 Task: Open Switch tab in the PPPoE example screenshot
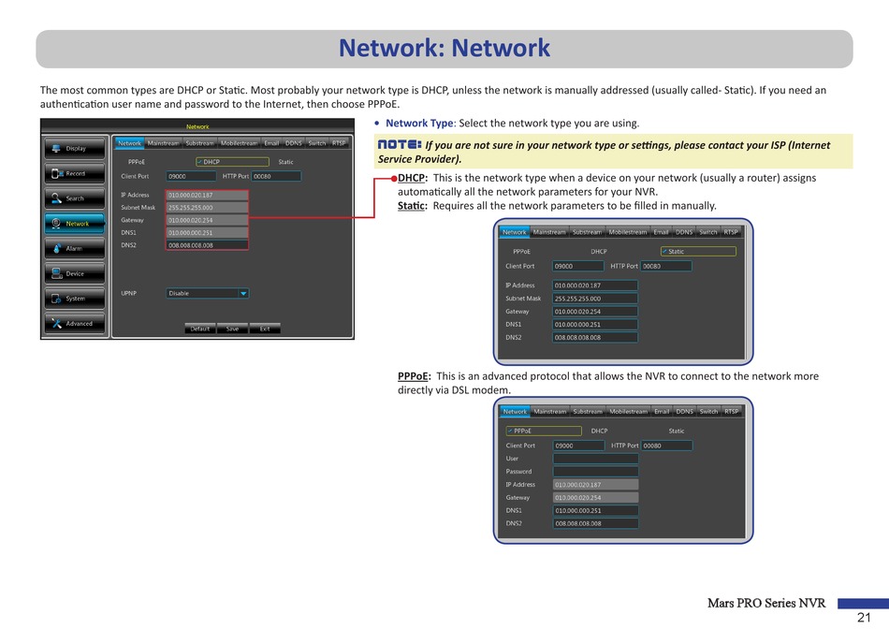pos(708,412)
